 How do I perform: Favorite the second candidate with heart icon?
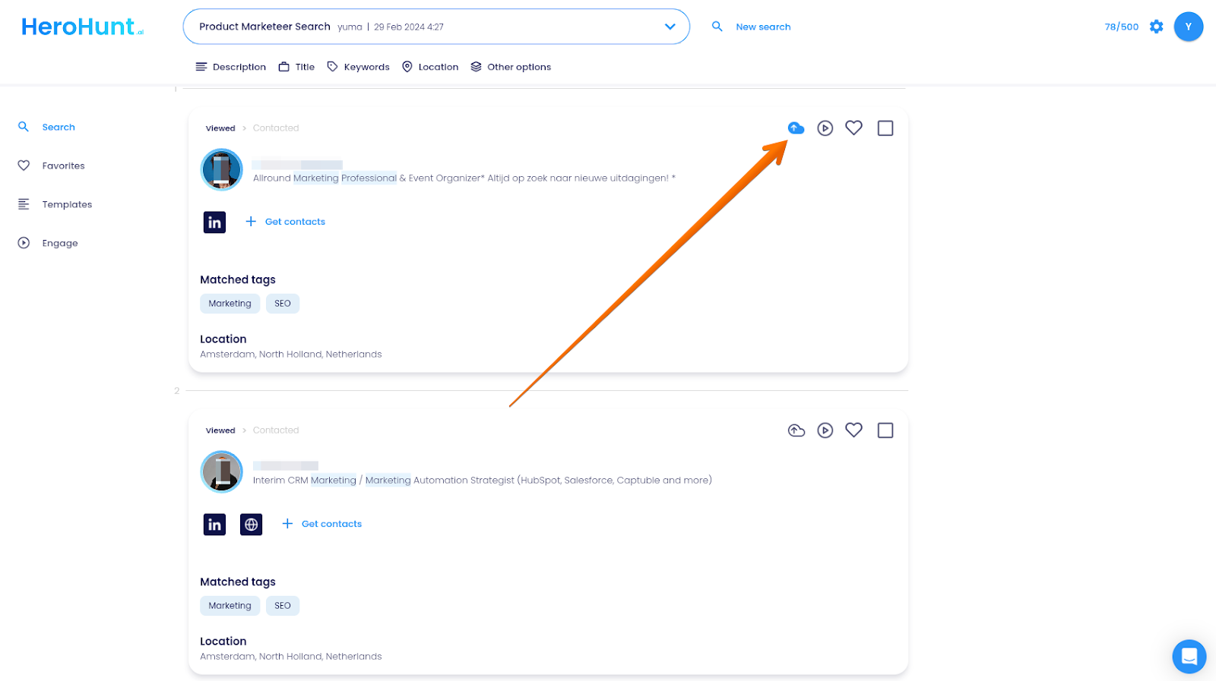[x=853, y=430]
